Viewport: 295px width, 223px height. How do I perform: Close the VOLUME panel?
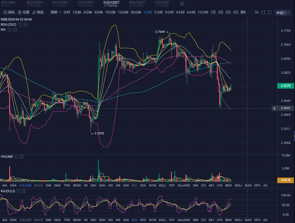22,157
